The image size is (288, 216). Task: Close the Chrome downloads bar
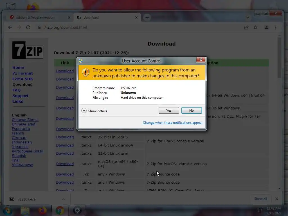coord(277,199)
